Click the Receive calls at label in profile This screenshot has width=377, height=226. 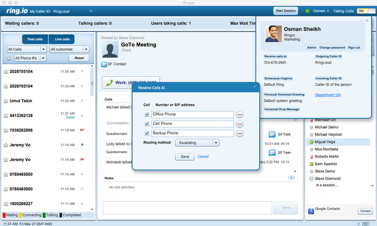click(275, 56)
